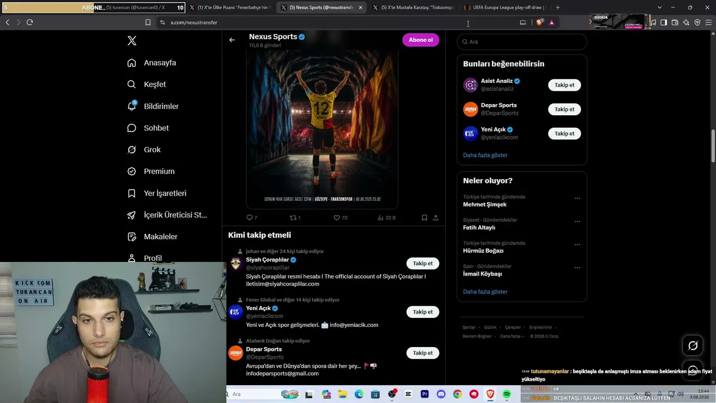Open the Göztepe–Trabzonspor match poster image

click(x=322, y=130)
